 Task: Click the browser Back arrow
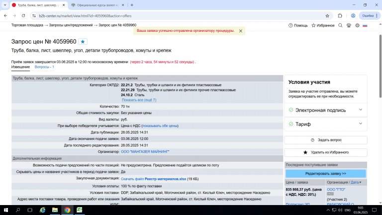click(5, 16)
